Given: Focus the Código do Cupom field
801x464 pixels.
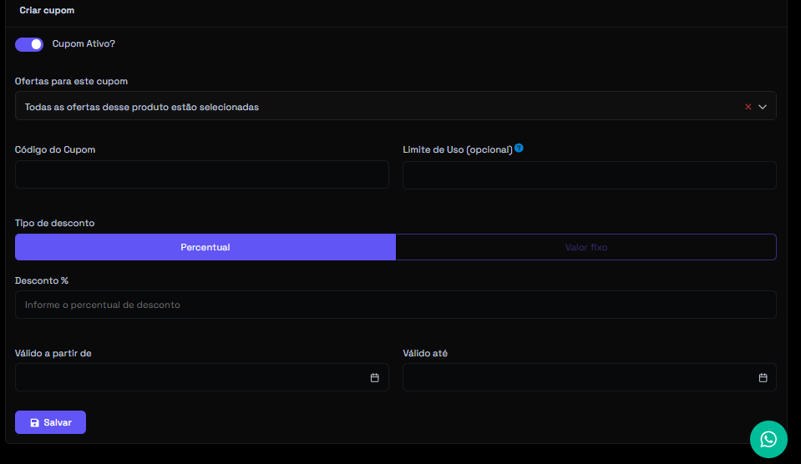Looking at the screenshot, I should (201, 174).
